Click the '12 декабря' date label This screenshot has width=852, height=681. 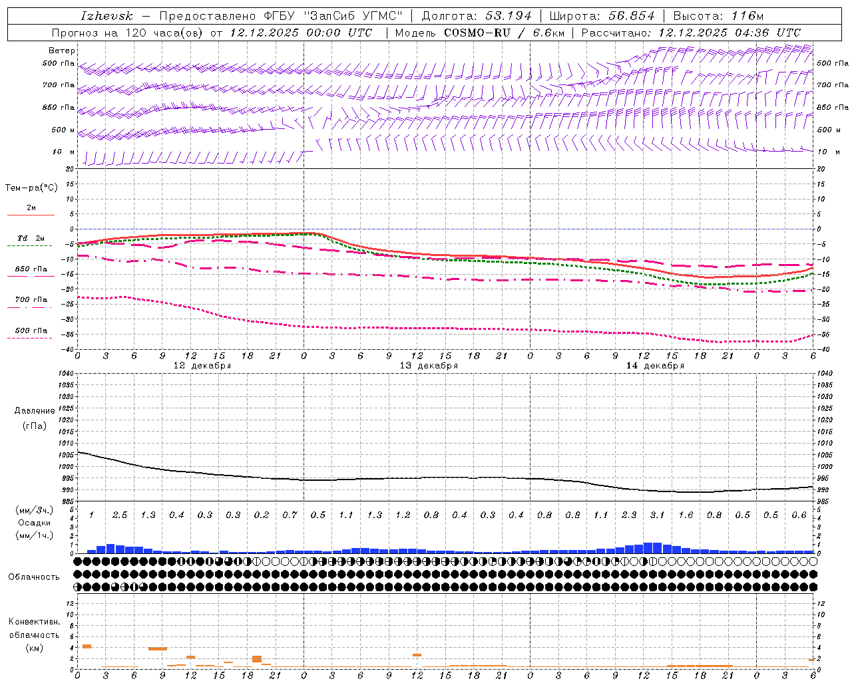(202, 365)
